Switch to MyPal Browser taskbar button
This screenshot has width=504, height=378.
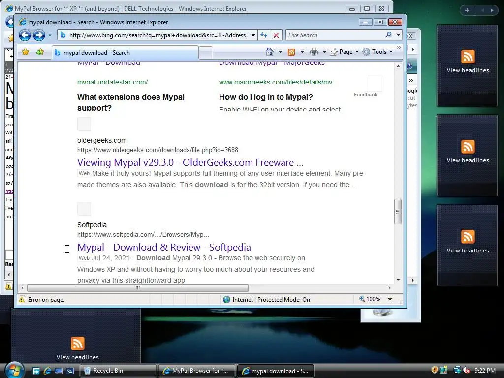pyautogui.click(x=196, y=371)
